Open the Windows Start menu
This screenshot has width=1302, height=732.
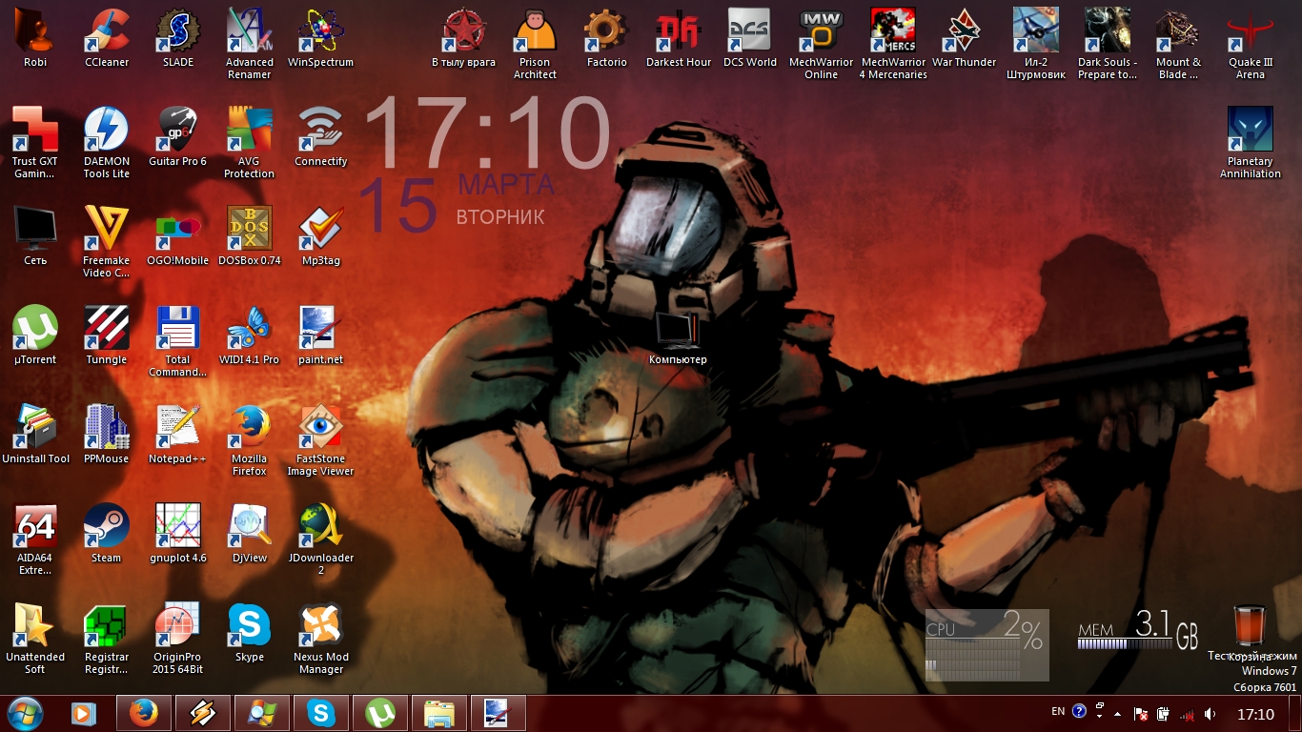pos(26,713)
